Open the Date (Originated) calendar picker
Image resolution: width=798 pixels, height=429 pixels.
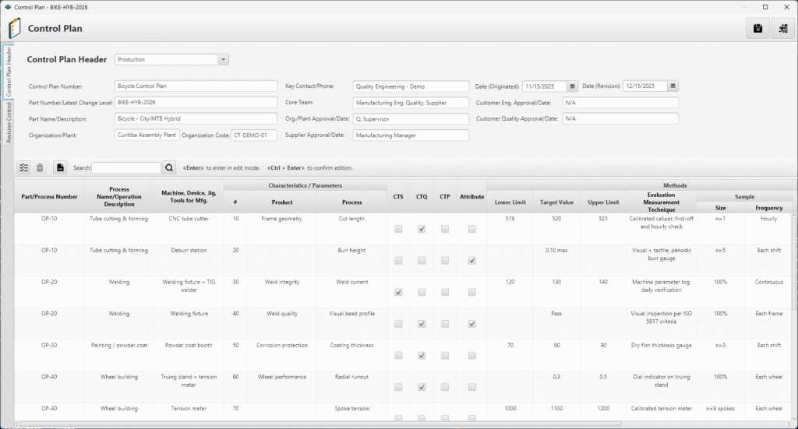point(572,86)
